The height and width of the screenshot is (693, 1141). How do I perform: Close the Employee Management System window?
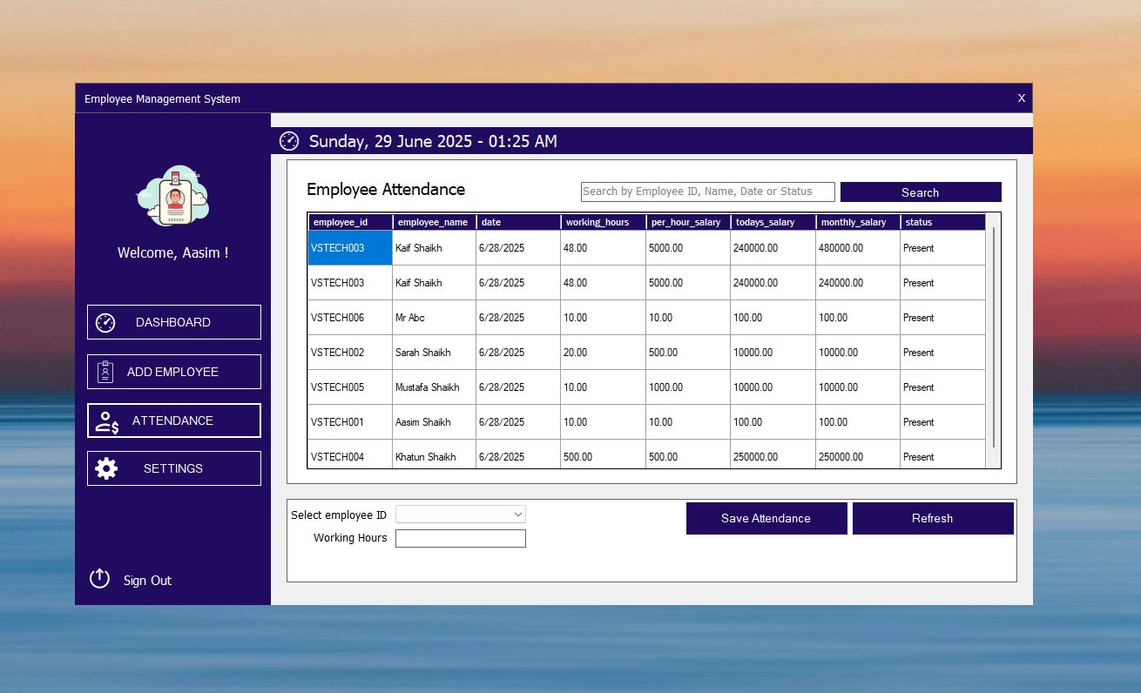[1022, 98]
